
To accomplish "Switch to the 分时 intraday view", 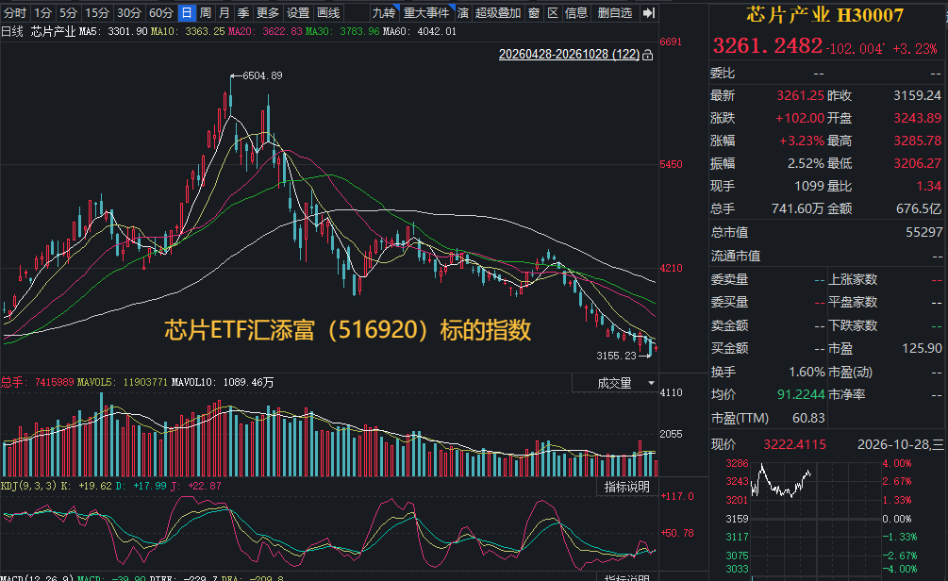I will coord(16,12).
